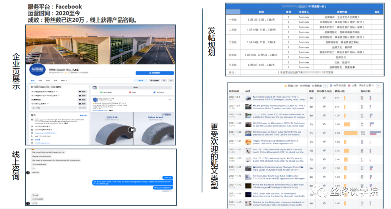
Task: Click the globe audience icon for 2021-12-1 post
Action: (x=324, y=107)
